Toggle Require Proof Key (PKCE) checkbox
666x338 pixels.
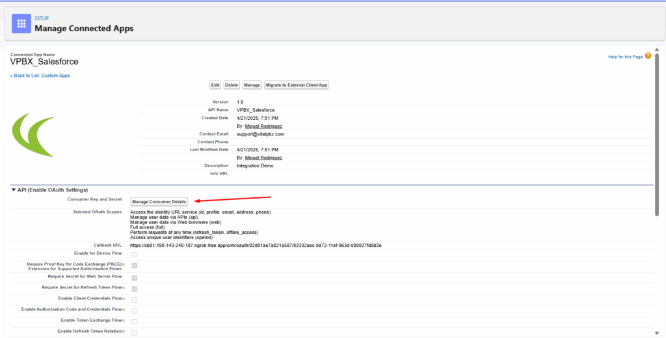coord(134,266)
